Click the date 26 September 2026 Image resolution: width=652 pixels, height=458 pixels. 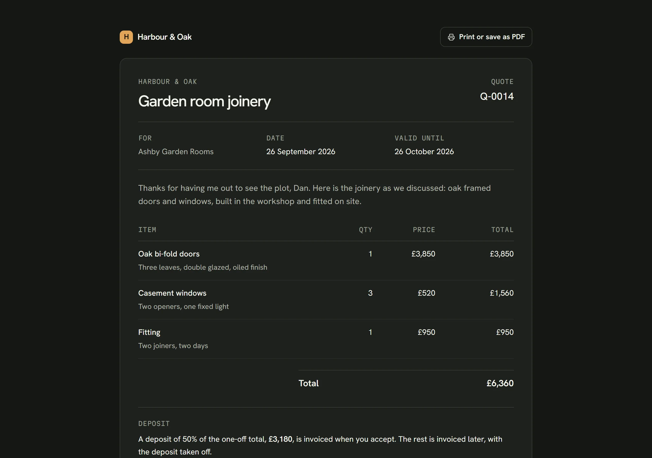(x=301, y=152)
